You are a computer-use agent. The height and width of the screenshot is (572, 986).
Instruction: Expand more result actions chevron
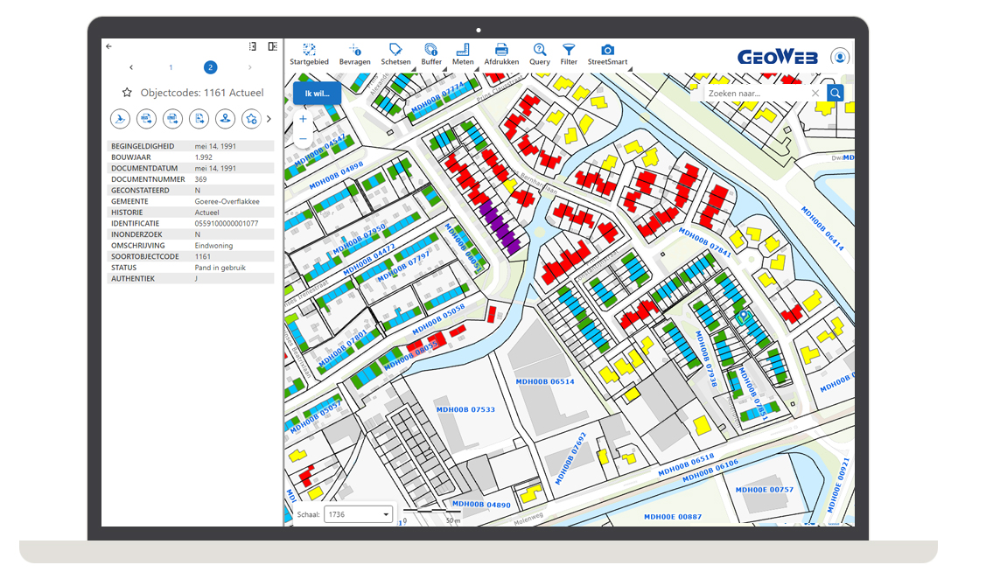coord(269,119)
